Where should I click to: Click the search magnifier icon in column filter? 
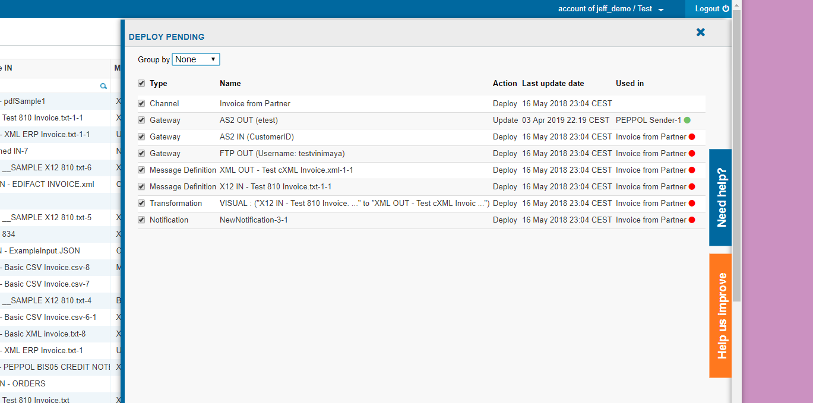pos(103,86)
